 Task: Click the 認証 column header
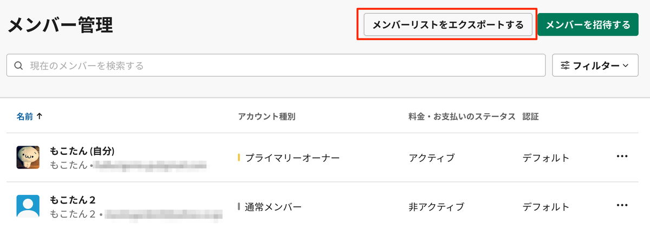point(530,116)
